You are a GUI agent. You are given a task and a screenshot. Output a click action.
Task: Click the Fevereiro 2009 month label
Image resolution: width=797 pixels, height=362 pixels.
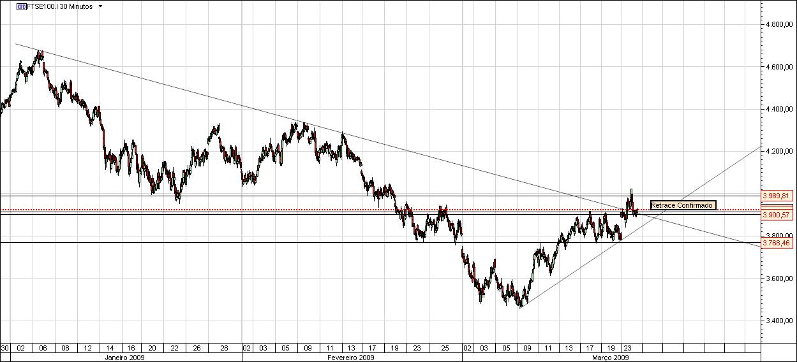352,358
